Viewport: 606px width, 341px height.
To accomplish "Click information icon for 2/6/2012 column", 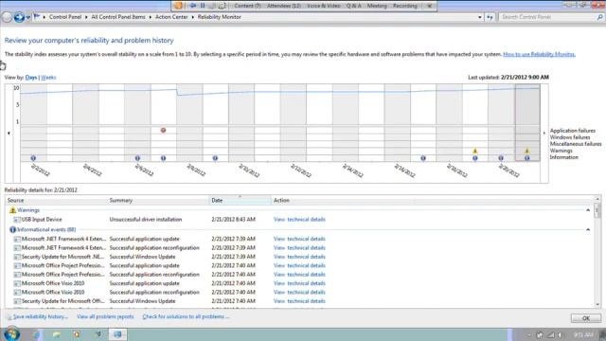I will [x=137, y=158].
